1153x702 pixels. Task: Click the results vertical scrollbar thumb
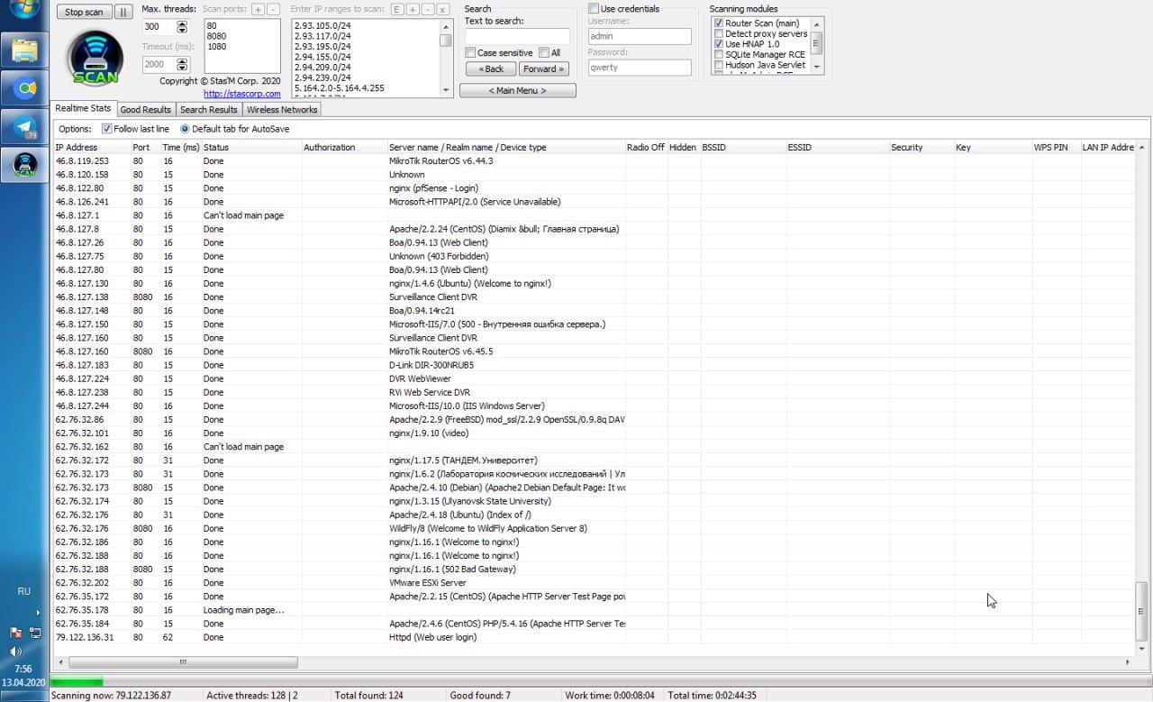[1142, 610]
